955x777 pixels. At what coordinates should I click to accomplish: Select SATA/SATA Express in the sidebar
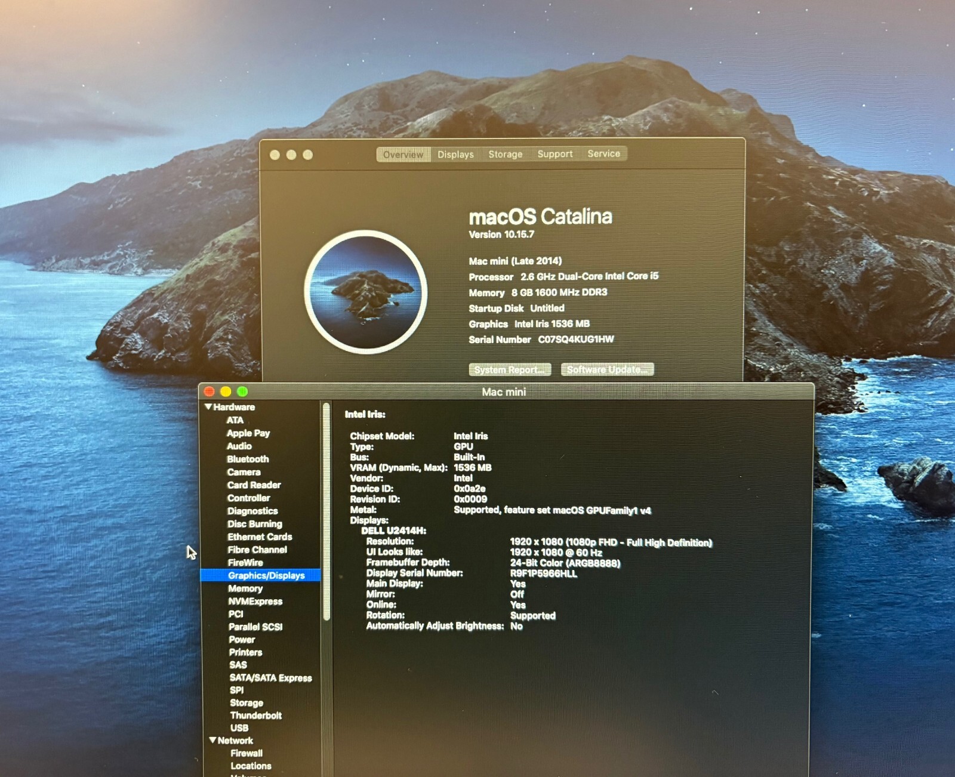(271, 678)
